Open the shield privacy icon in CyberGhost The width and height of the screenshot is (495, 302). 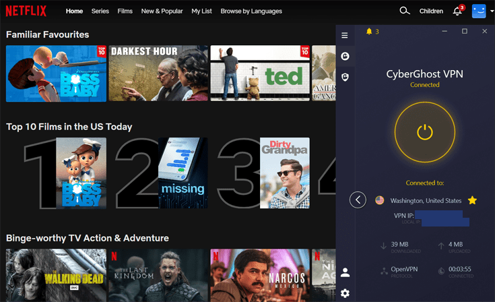pos(345,77)
